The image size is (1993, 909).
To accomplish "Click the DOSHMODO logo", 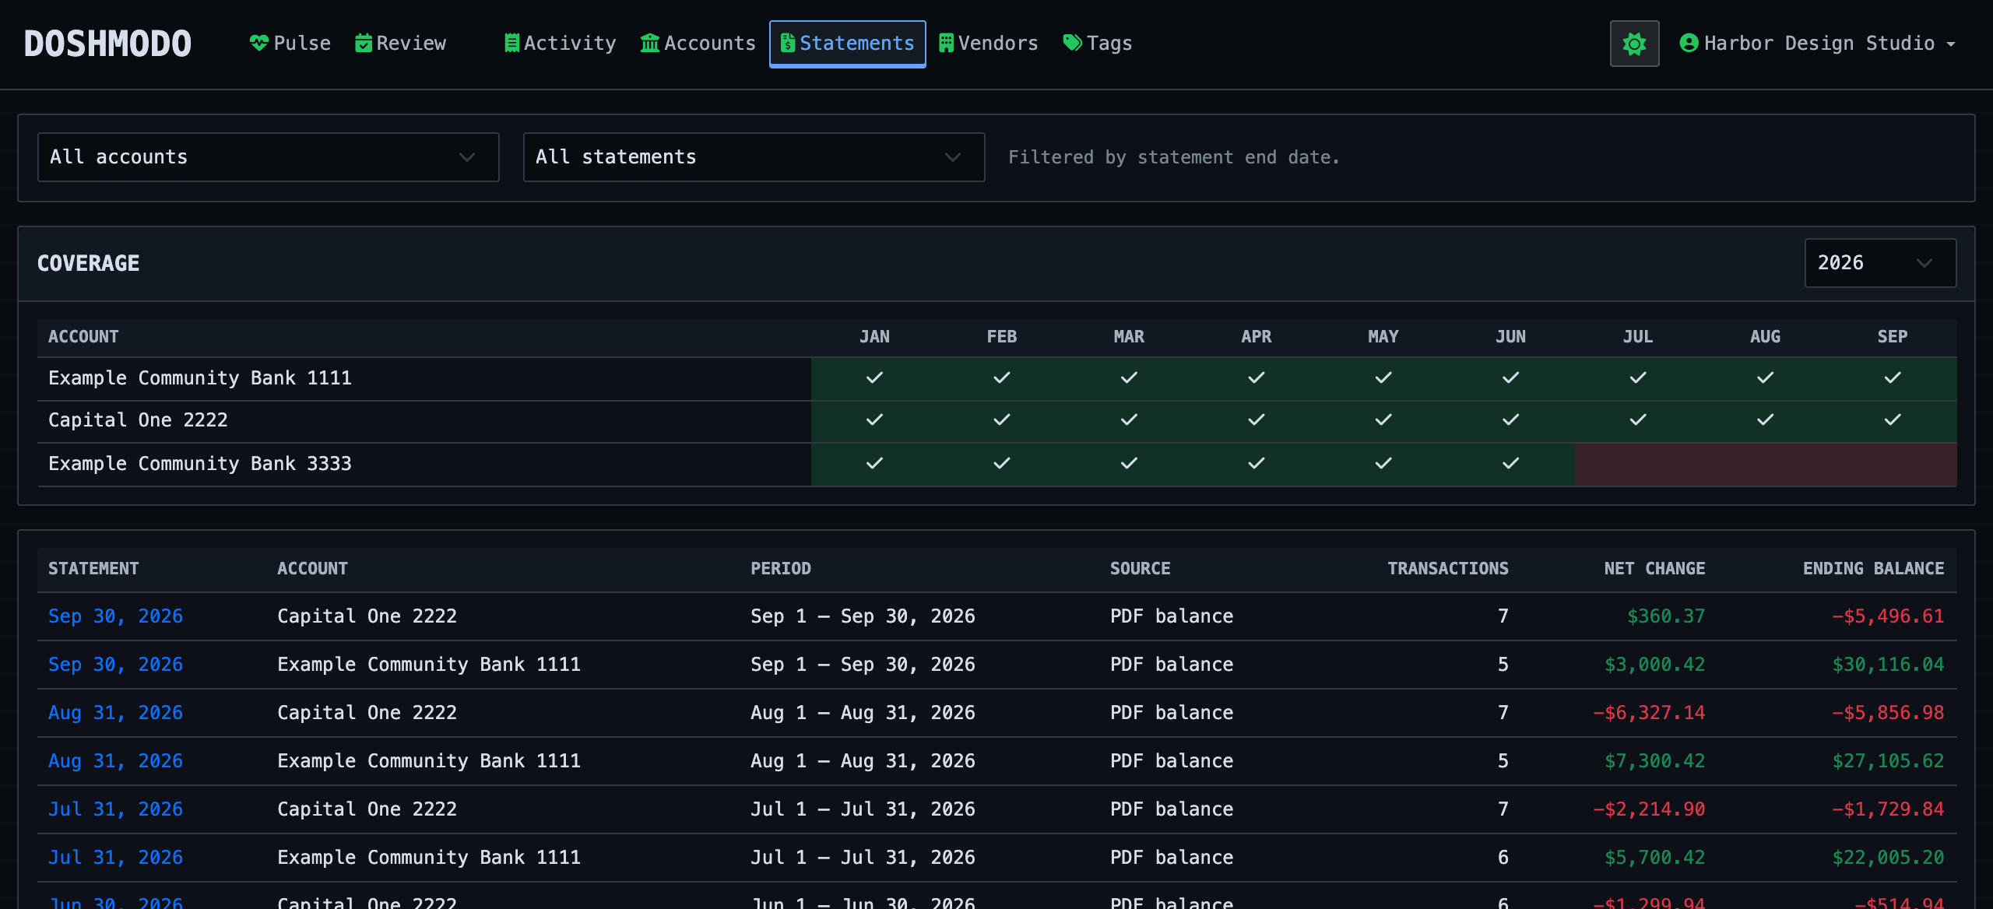I will (107, 44).
